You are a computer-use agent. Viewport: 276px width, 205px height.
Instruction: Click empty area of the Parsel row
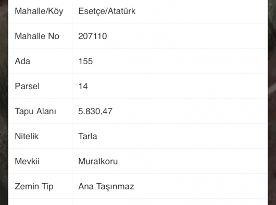[x=176, y=86]
